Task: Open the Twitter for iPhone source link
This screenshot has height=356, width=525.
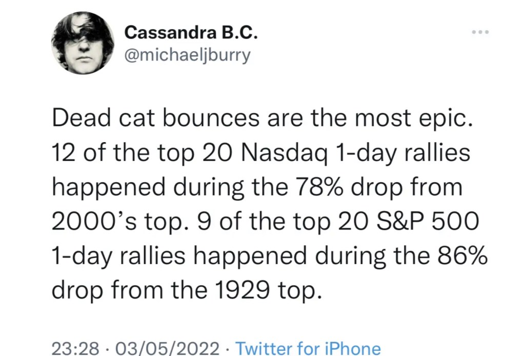Action: click(x=308, y=349)
